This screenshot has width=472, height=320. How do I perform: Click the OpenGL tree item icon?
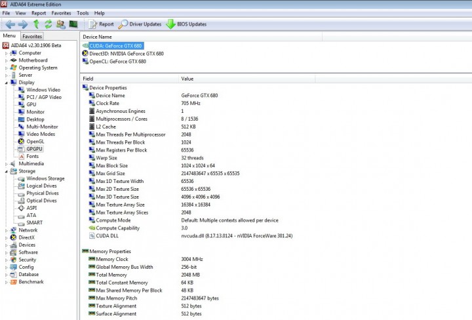(x=21, y=141)
